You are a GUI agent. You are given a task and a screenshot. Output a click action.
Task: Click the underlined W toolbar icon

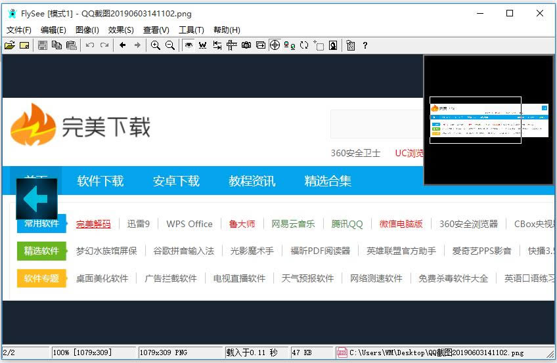click(x=202, y=45)
